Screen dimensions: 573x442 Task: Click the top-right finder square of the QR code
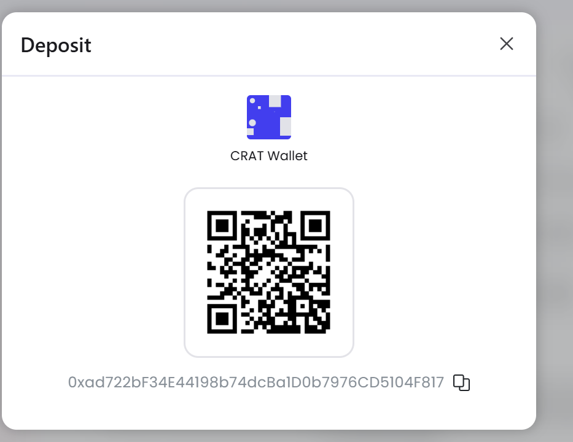click(x=316, y=225)
